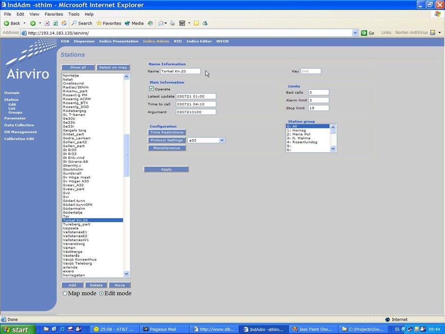
Task: Open the Media pane
Action: coord(134,23)
